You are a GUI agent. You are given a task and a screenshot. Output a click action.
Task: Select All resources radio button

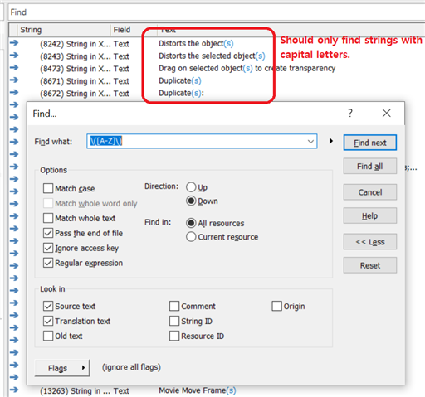pos(191,223)
